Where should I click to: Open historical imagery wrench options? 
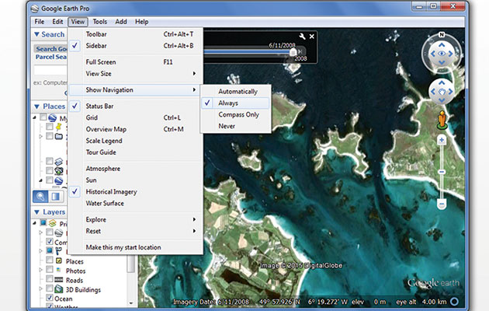[302, 37]
